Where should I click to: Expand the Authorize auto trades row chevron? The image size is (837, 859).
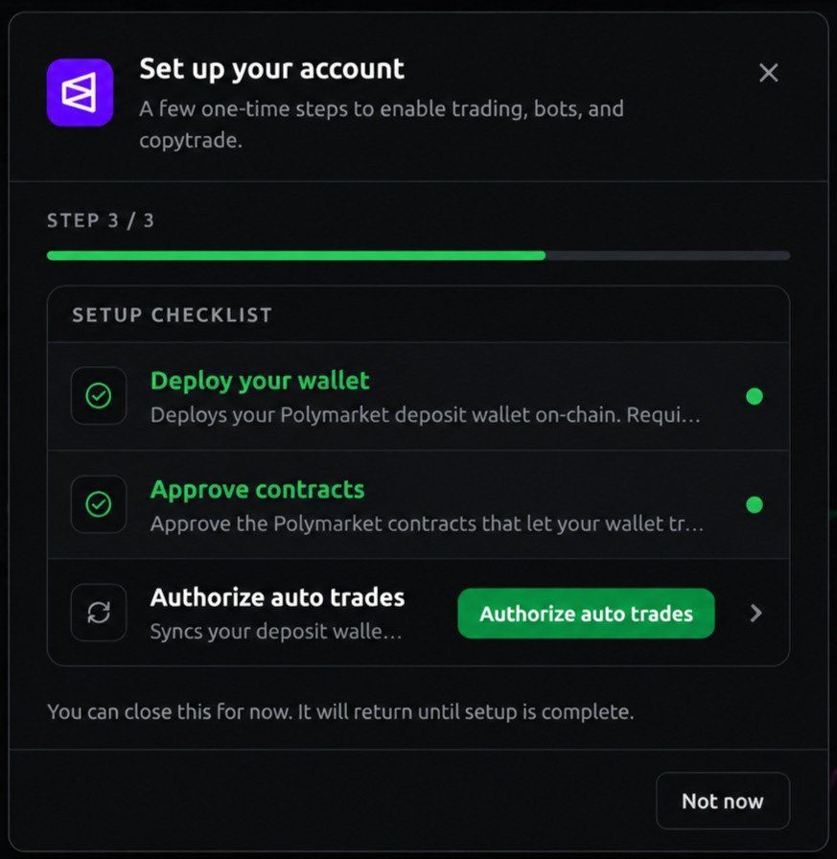pos(756,613)
